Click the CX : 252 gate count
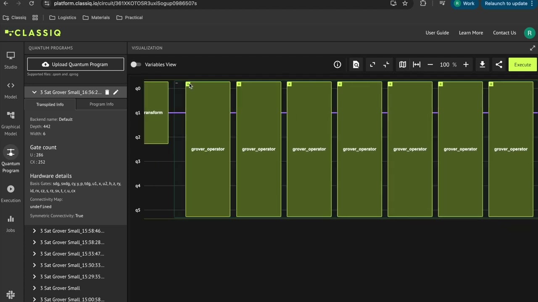 pos(37,162)
